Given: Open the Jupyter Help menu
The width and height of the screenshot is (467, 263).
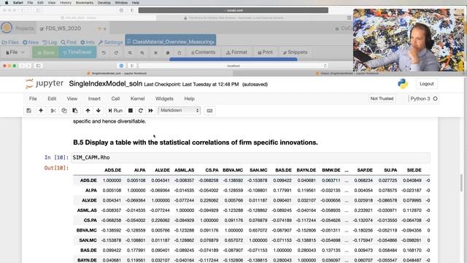Looking at the screenshot, I should click(189, 99).
